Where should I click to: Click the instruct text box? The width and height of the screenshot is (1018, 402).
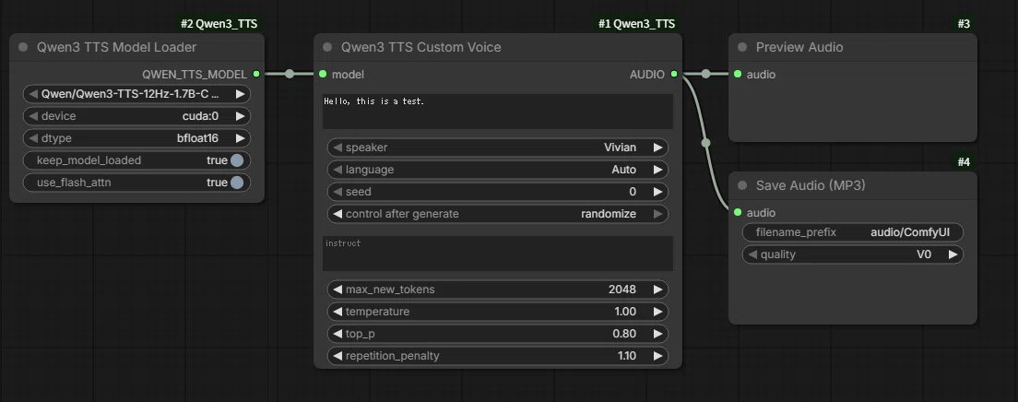pyautogui.click(x=497, y=254)
